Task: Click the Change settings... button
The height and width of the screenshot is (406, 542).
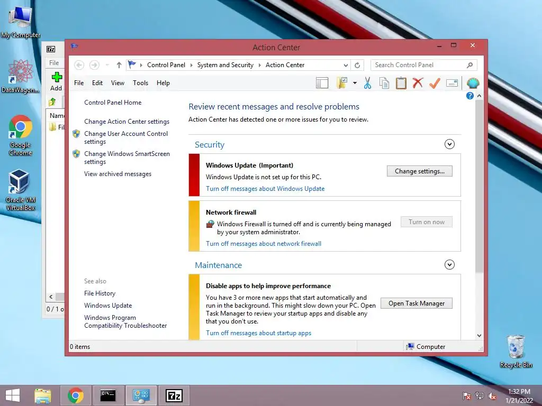Action: point(420,171)
